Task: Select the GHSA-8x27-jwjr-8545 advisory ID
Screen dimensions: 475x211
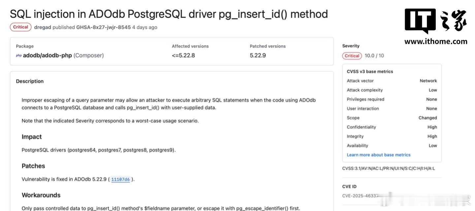Action: click(103, 27)
